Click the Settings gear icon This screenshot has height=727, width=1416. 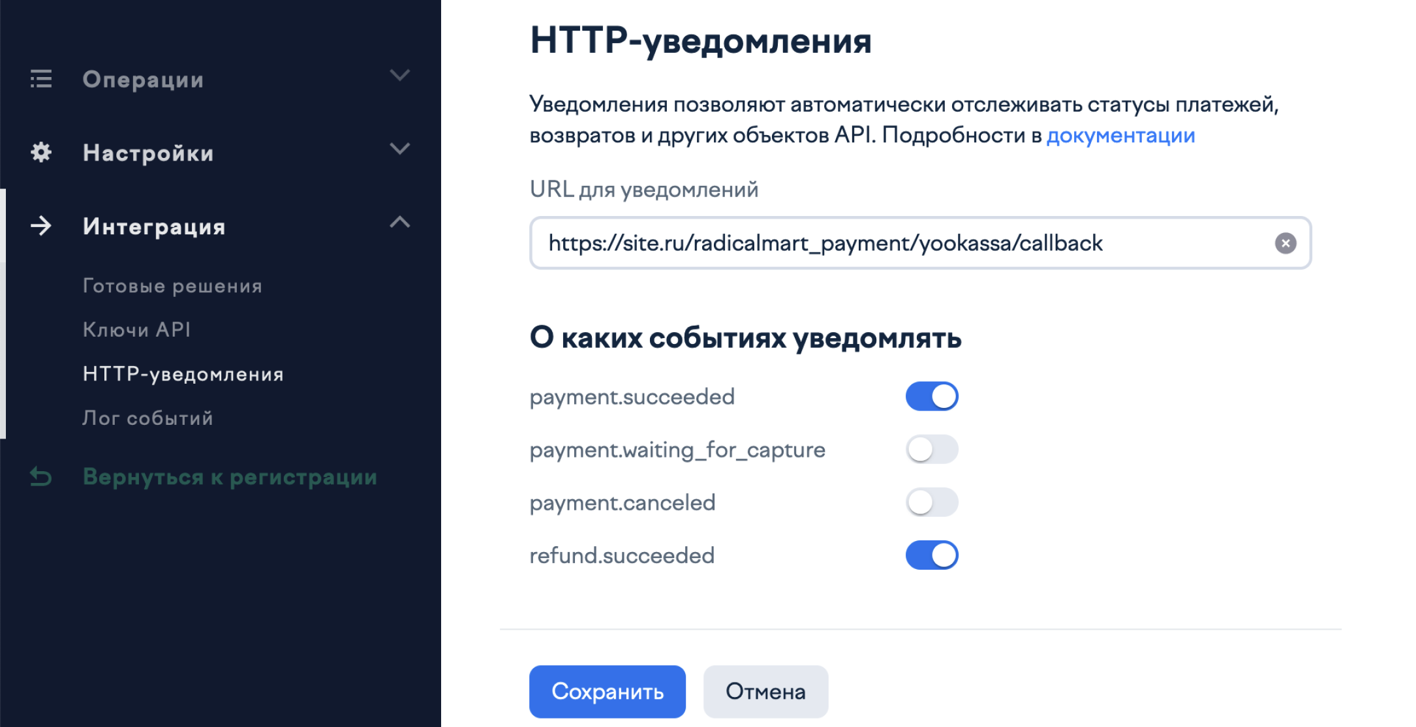[41, 152]
